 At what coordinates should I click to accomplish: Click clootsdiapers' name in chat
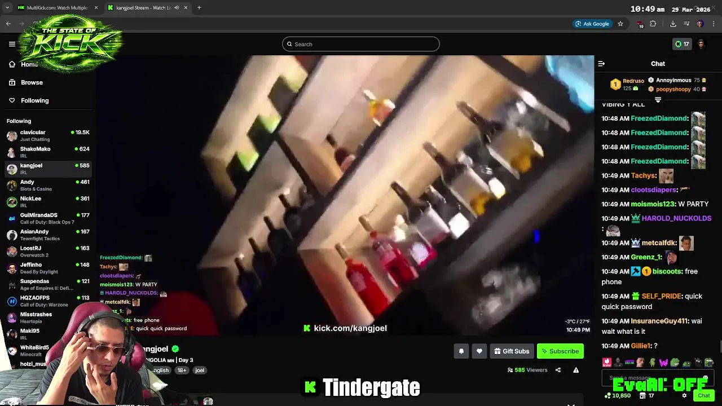coord(653,190)
